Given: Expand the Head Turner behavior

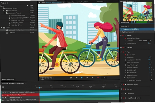Looking at the screenshot, I should click(x=126, y=98).
